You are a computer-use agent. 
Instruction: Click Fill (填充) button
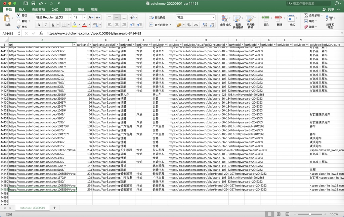[310, 21]
